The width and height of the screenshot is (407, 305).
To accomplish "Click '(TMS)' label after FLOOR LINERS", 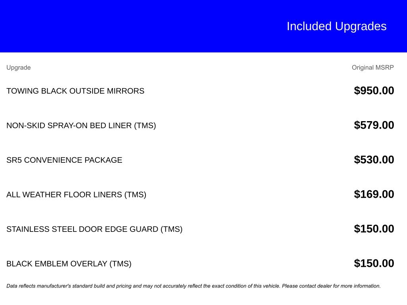I will point(135,195).
